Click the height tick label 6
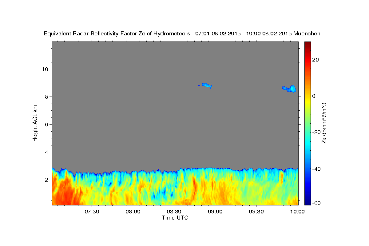369x246 pixels. pos(47,125)
